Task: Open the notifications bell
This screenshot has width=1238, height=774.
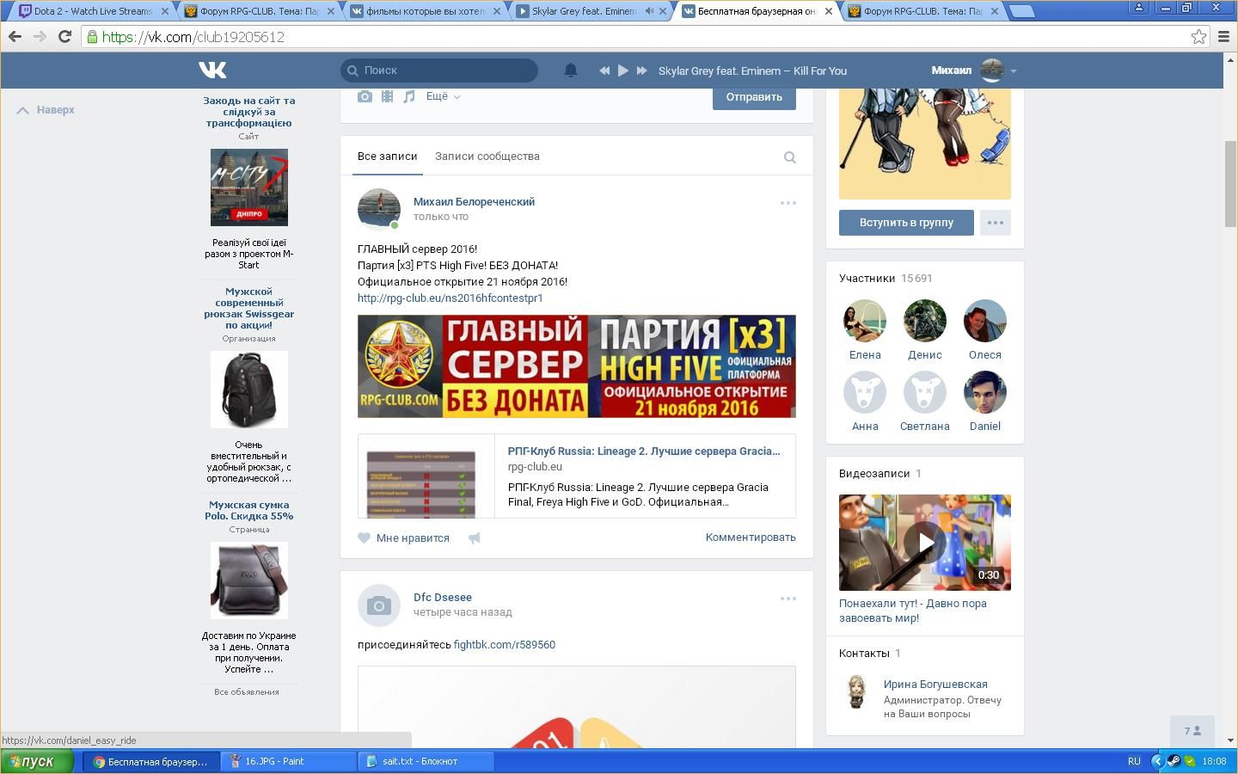Action: point(570,71)
